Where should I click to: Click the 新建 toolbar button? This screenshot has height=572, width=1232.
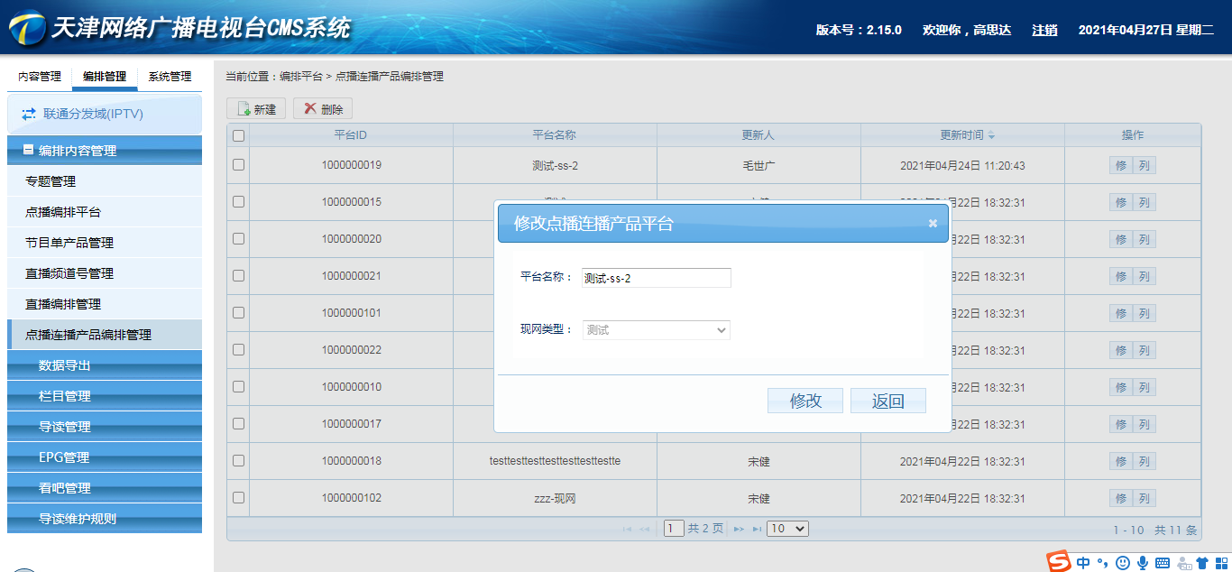pos(256,109)
